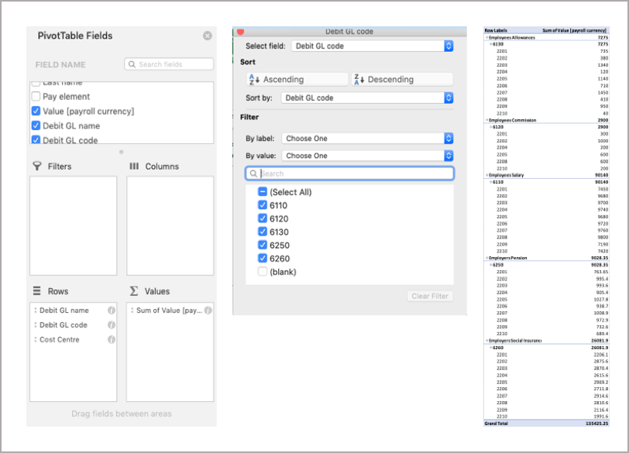Close the PivotTable Fields panel
629x453 pixels.
point(208,36)
